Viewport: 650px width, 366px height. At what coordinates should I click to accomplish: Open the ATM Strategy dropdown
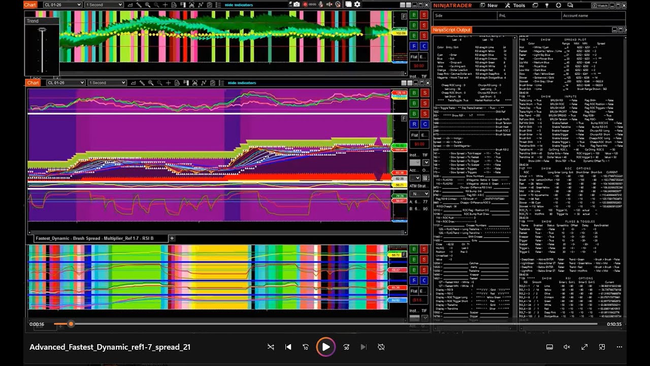point(419,194)
